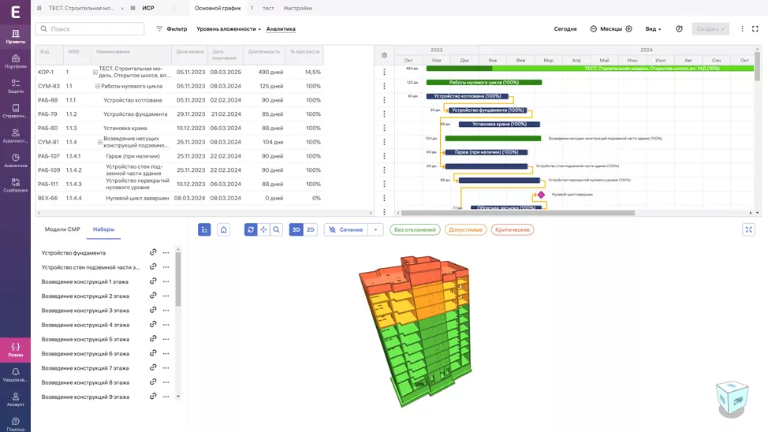Toggle the Без отклонений status filter
Viewport: 768px width, 432px height.
(x=415, y=229)
